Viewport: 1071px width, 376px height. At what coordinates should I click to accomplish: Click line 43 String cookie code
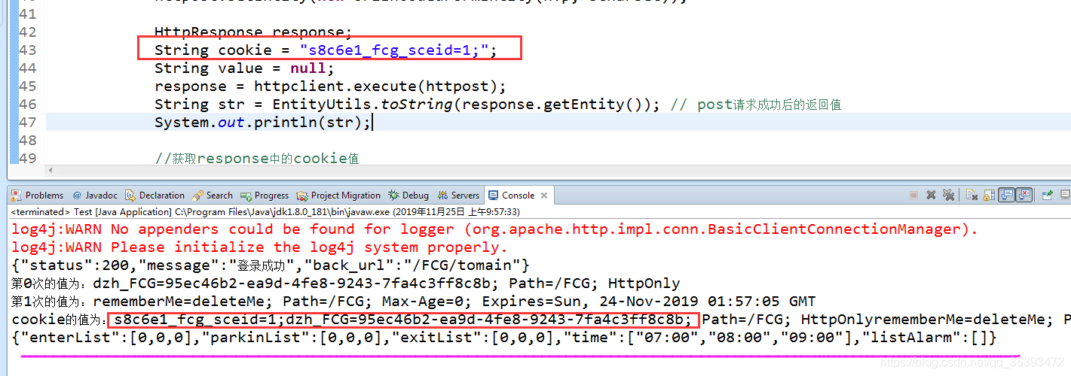point(326,50)
